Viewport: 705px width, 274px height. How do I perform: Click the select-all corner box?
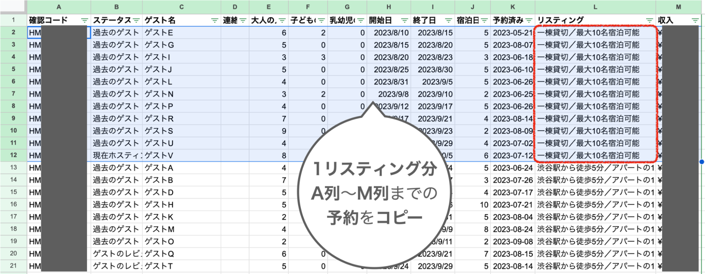click(13, 7)
